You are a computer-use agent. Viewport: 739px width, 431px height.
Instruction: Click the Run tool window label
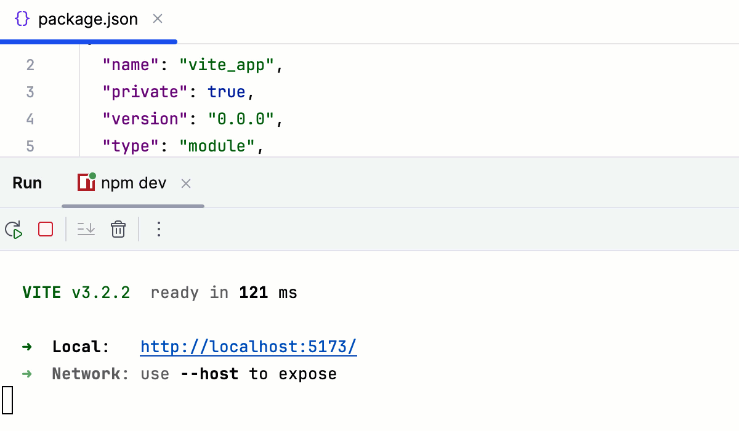(27, 183)
